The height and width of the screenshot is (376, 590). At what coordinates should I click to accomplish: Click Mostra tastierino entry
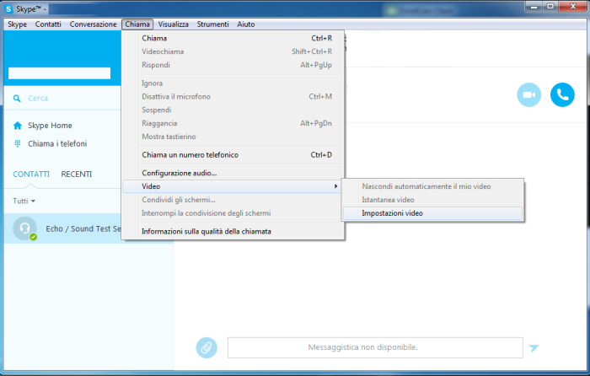233,137
